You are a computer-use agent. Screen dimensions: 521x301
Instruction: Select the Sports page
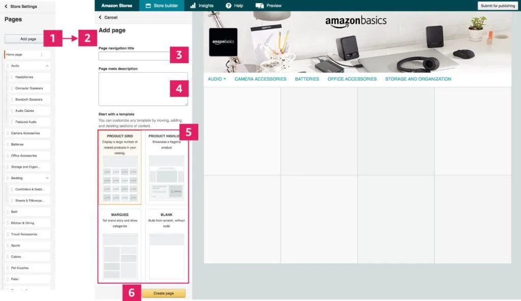point(28,246)
